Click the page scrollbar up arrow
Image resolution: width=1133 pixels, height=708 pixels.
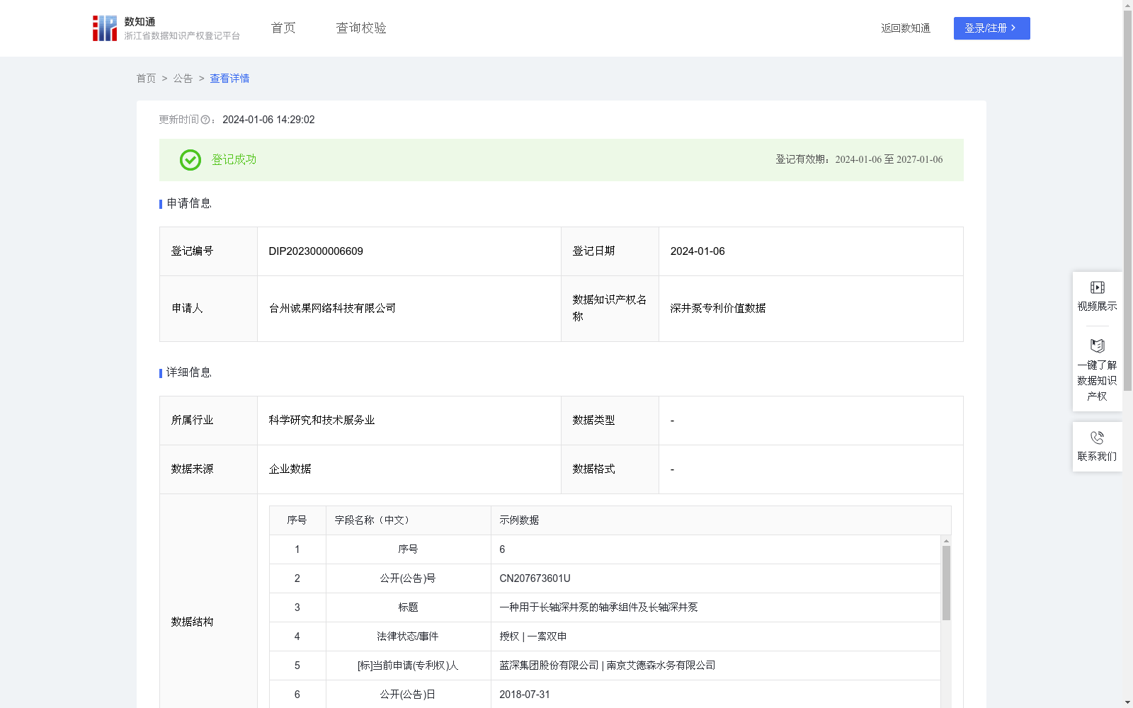click(x=1127, y=5)
